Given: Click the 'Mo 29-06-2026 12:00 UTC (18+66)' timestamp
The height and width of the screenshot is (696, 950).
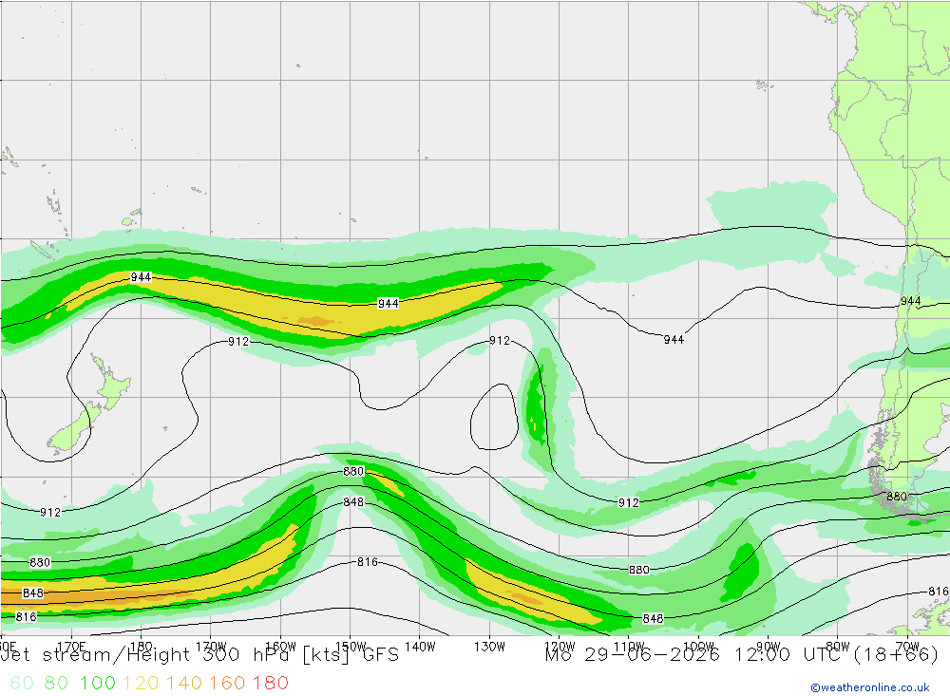Looking at the screenshot, I should (x=742, y=655).
